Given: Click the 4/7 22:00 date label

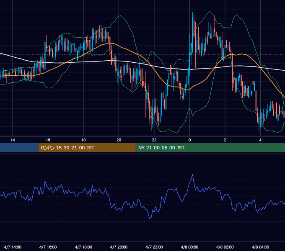Looking at the screenshot, I should (154, 247).
